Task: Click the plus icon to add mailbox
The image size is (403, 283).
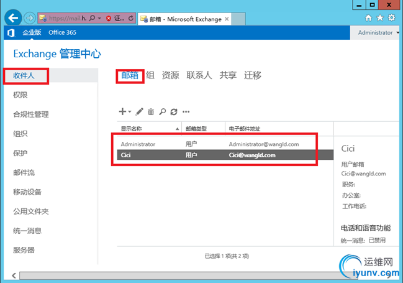Action: coord(122,111)
